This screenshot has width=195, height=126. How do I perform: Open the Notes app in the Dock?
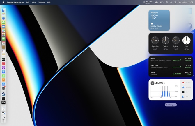(3, 55)
